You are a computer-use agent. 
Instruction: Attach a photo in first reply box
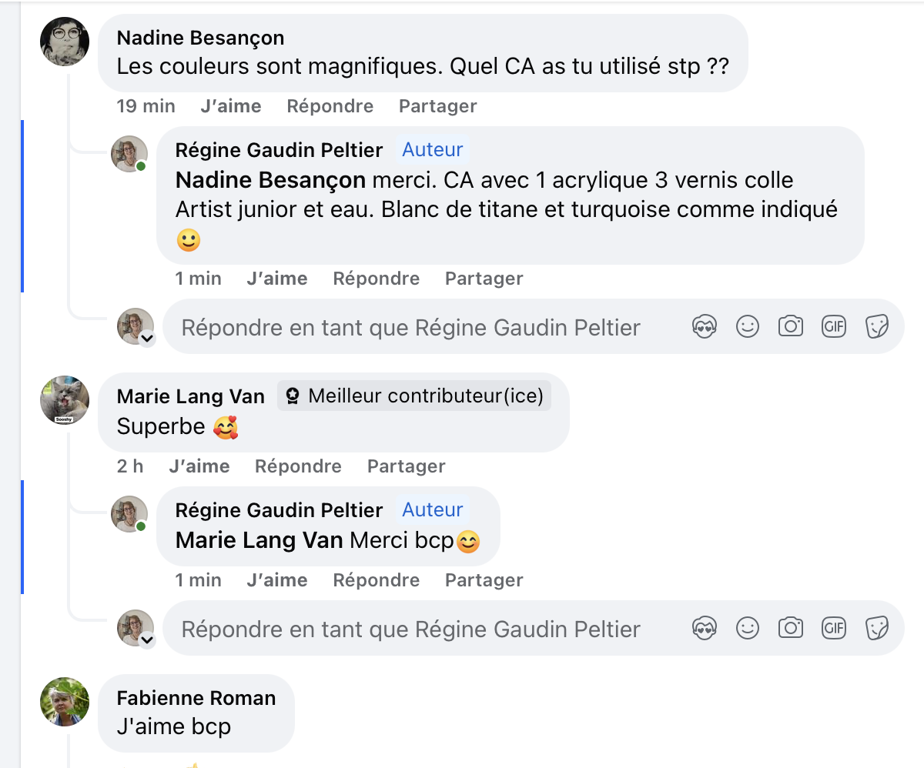pos(791,327)
